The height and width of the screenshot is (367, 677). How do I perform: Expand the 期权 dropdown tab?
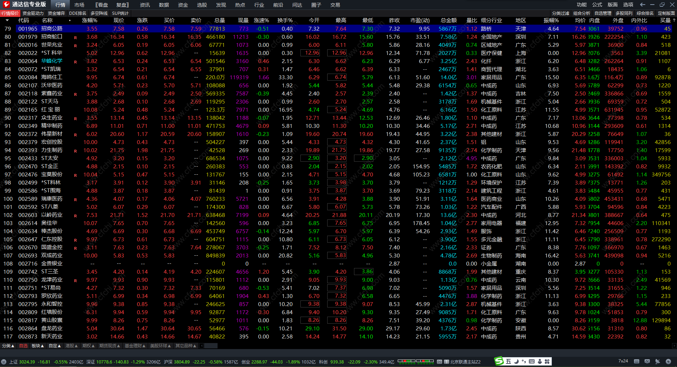[89, 346]
